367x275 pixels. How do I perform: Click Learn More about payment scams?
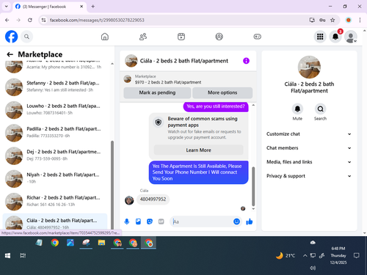pos(198,150)
